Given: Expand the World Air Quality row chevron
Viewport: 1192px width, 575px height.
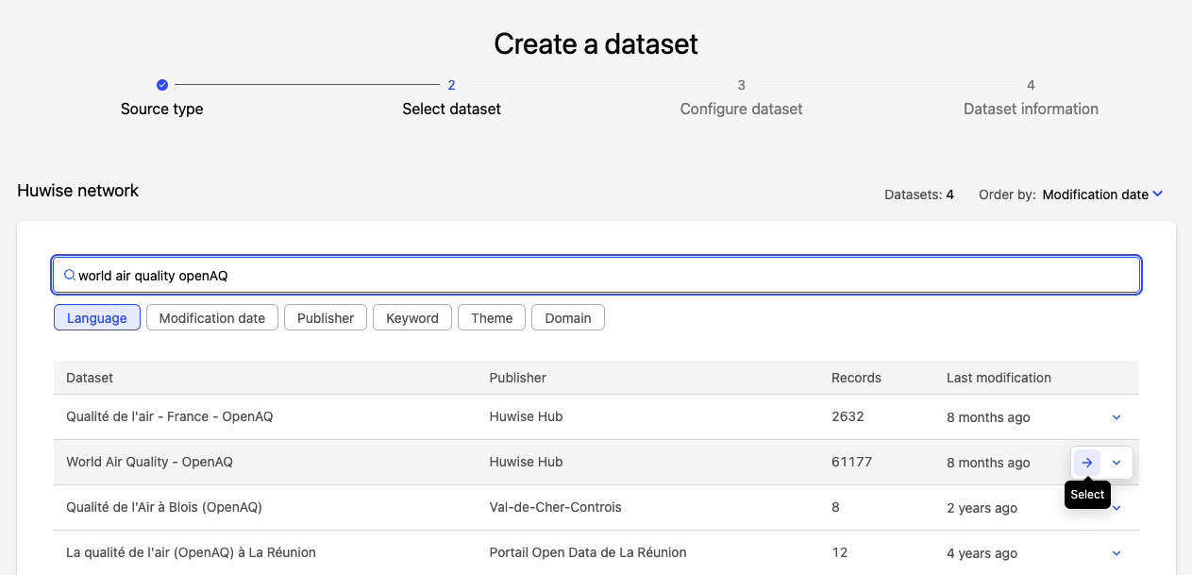Looking at the screenshot, I should tap(1116, 463).
